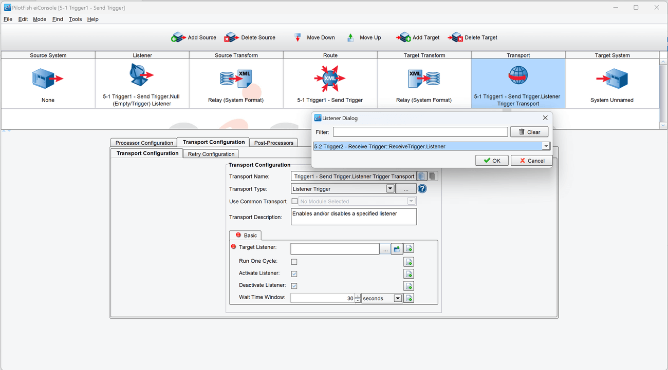Switch to Post-Processors tab
Viewport: 668px width, 370px height.
[x=273, y=143]
